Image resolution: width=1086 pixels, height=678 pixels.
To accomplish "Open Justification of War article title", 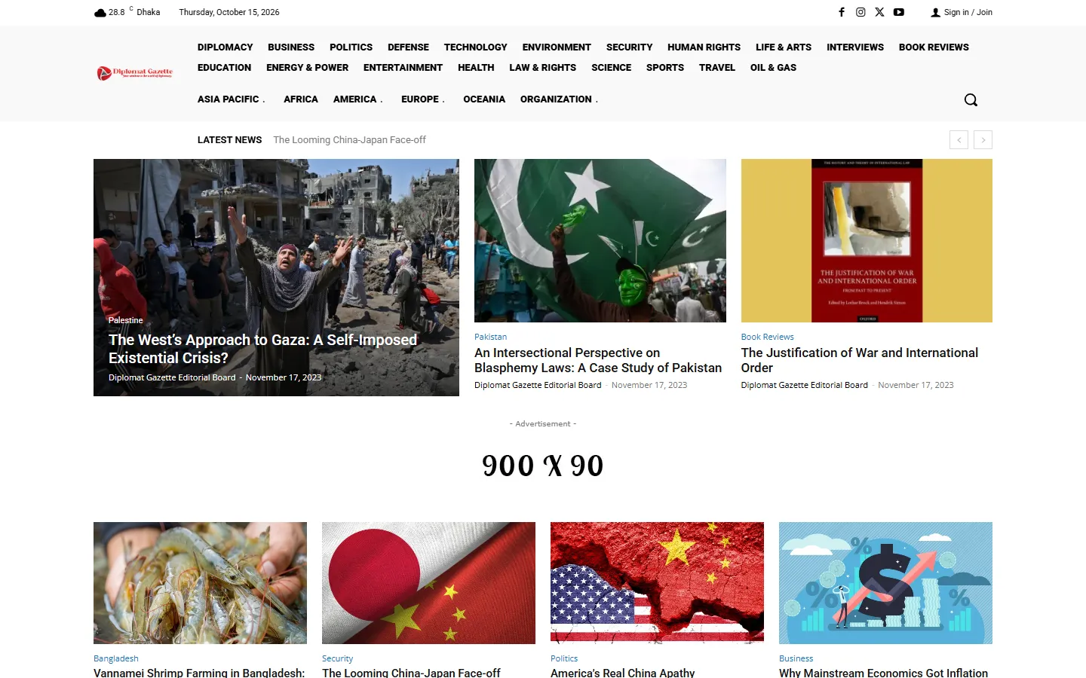I will tap(859, 360).
